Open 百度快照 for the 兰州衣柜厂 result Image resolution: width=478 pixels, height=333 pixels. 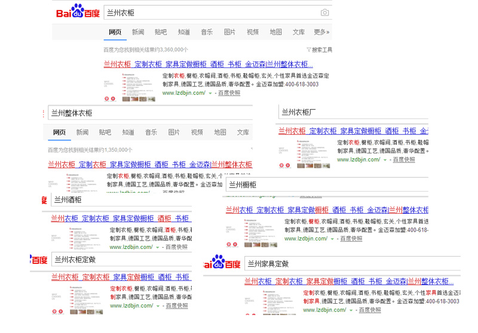(x=404, y=159)
